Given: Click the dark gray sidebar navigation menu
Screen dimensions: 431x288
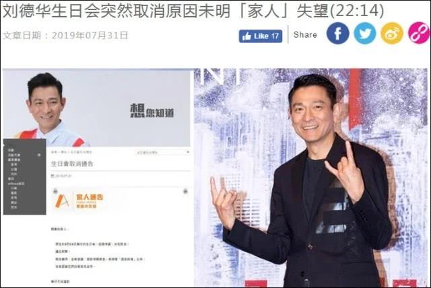Looking at the screenshot, I should pyautogui.click(x=24, y=176).
